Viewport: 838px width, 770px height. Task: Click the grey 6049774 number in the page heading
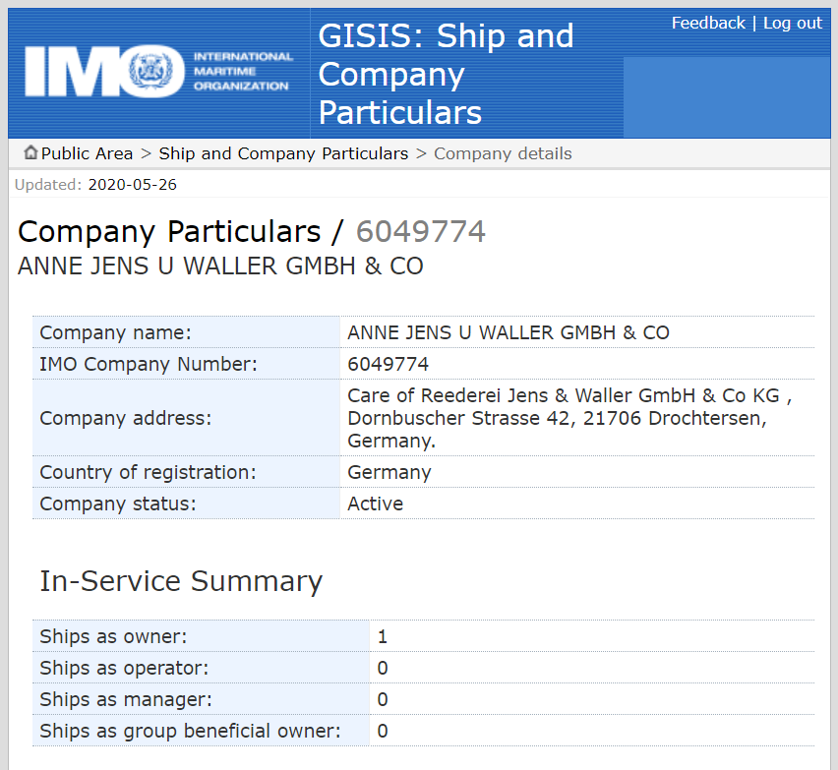pos(420,231)
